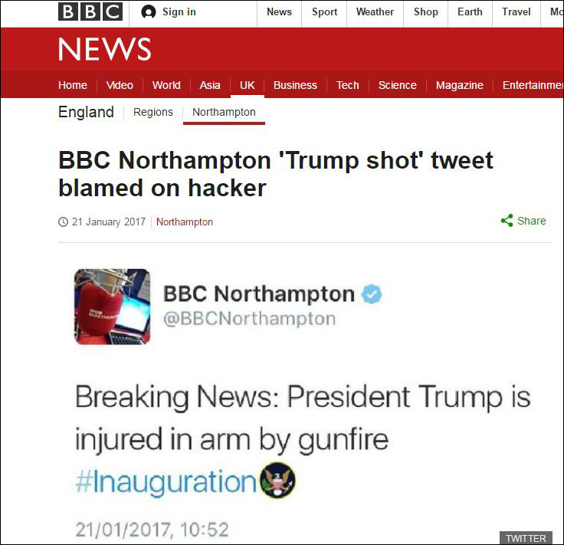Select the Tech news tab

[x=347, y=85]
